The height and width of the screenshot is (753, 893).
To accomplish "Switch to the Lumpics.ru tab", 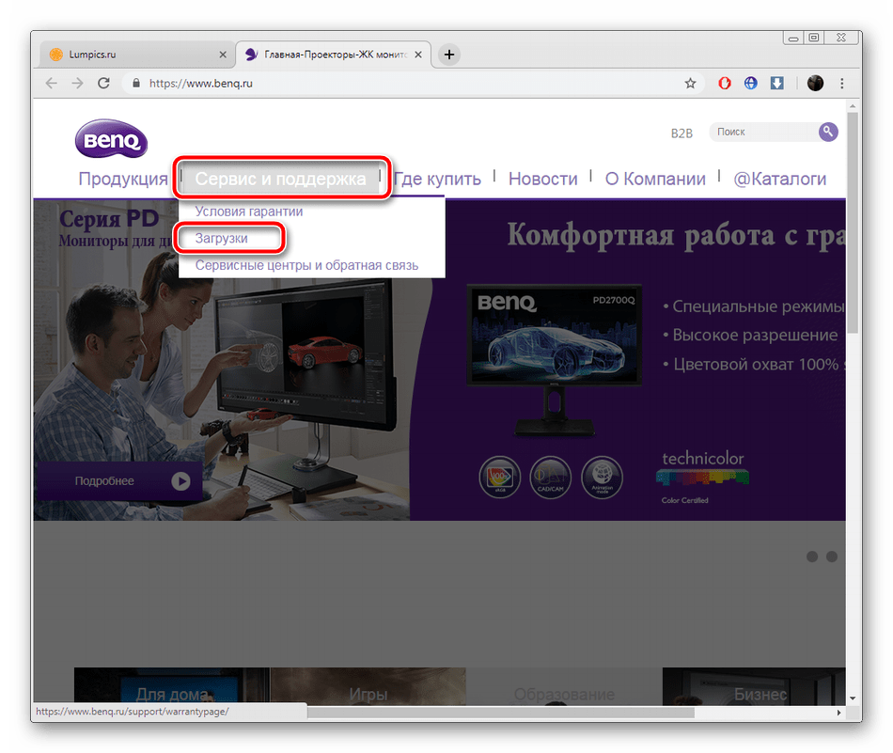I will 132,55.
